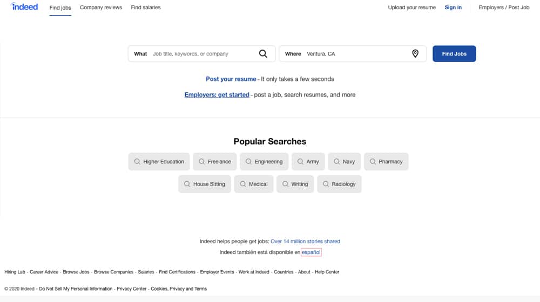540x302 pixels.
Task: Open the Find salaries tab
Action: point(146,7)
